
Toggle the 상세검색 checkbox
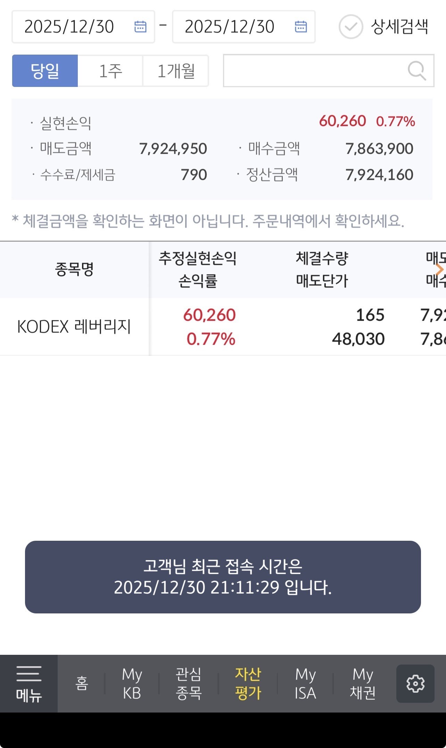pos(351,27)
